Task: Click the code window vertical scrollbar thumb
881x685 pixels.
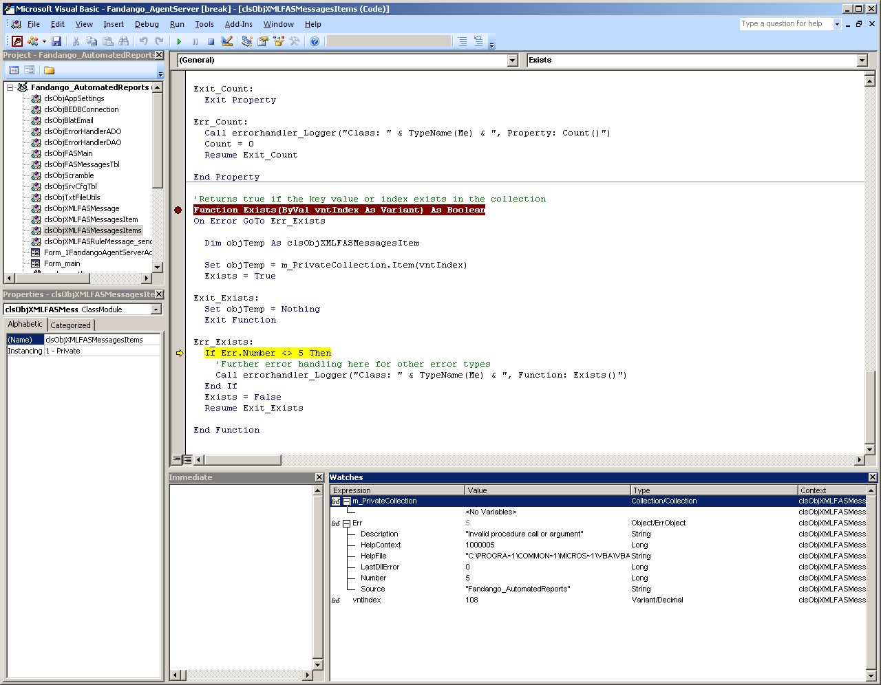Action: (869, 406)
